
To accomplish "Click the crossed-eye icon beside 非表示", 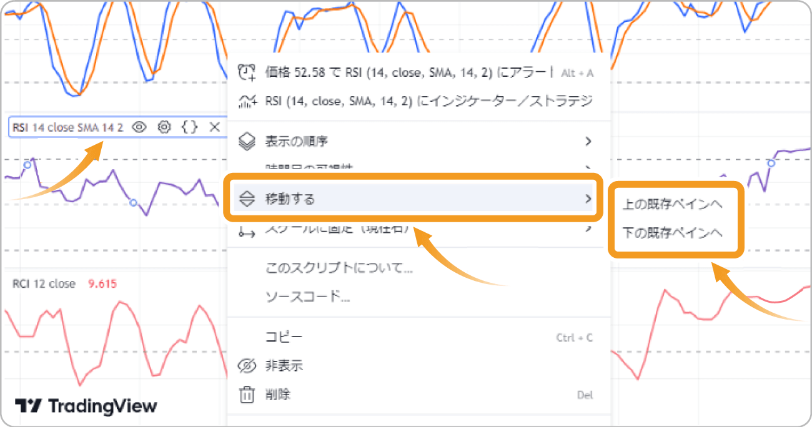I will click(248, 366).
